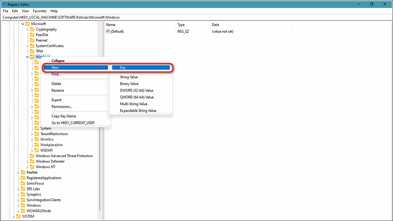Image resolution: width=393 pixels, height=221 pixels.
Task: Collapse the Microsoft tree node
Action: click(x=23, y=24)
